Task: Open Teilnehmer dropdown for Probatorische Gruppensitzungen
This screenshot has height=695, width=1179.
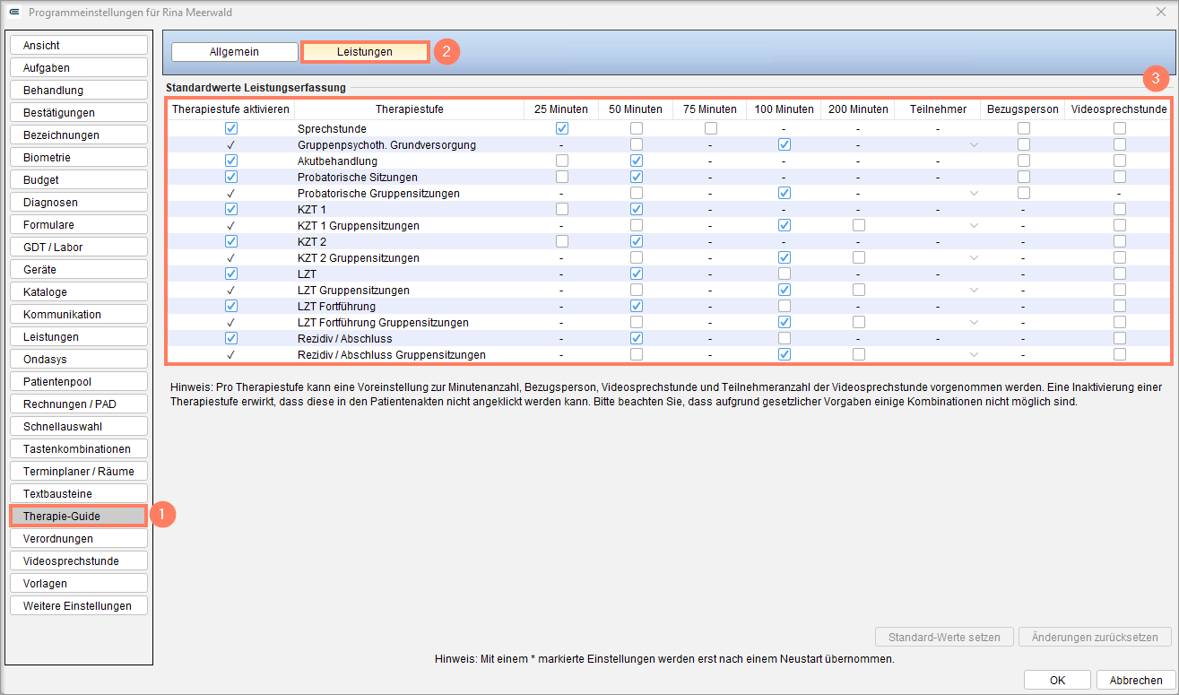Action: pyautogui.click(x=974, y=193)
